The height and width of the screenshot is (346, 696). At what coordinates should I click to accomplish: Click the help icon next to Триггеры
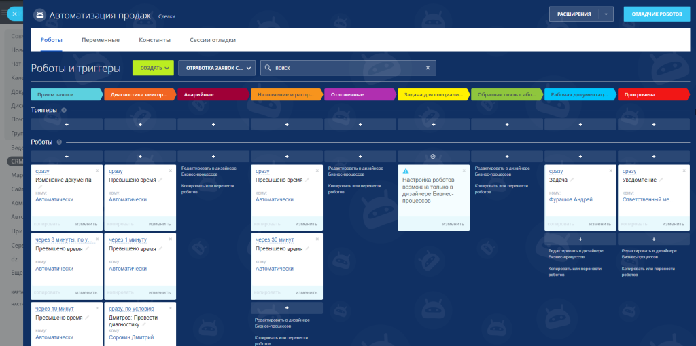[64, 110]
